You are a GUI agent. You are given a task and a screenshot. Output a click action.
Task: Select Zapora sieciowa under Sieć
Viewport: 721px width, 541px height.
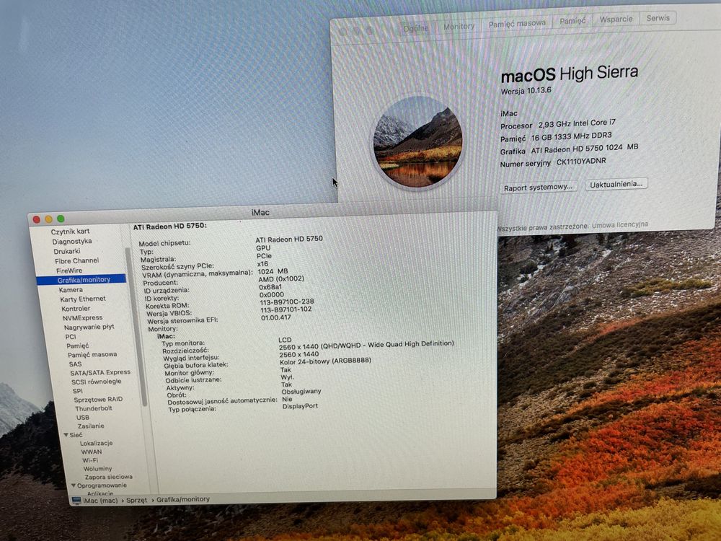[109, 477]
